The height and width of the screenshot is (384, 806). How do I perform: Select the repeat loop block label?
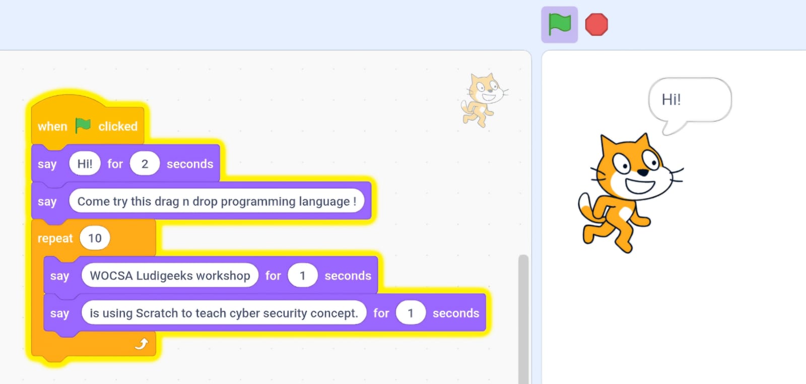pyautogui.click(x=55, y=238)
